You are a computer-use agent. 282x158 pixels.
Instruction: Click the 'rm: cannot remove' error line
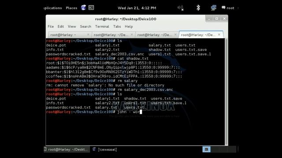[x=105, y=85]
